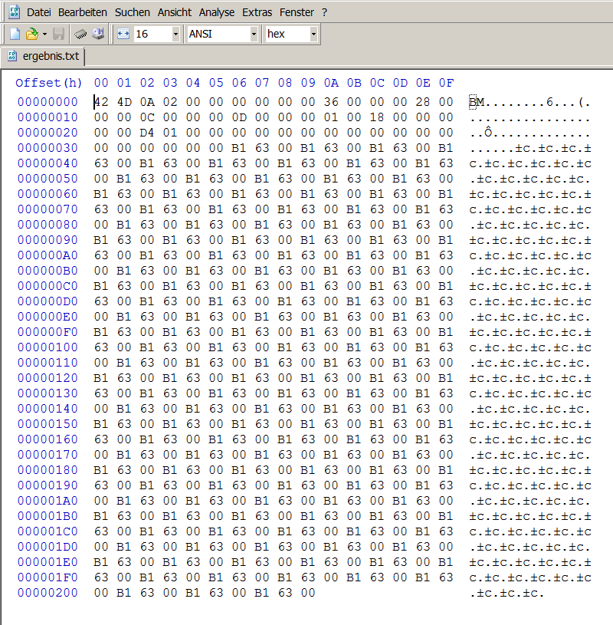
Task: Open the Datei menu
Action: click(39, 12)
